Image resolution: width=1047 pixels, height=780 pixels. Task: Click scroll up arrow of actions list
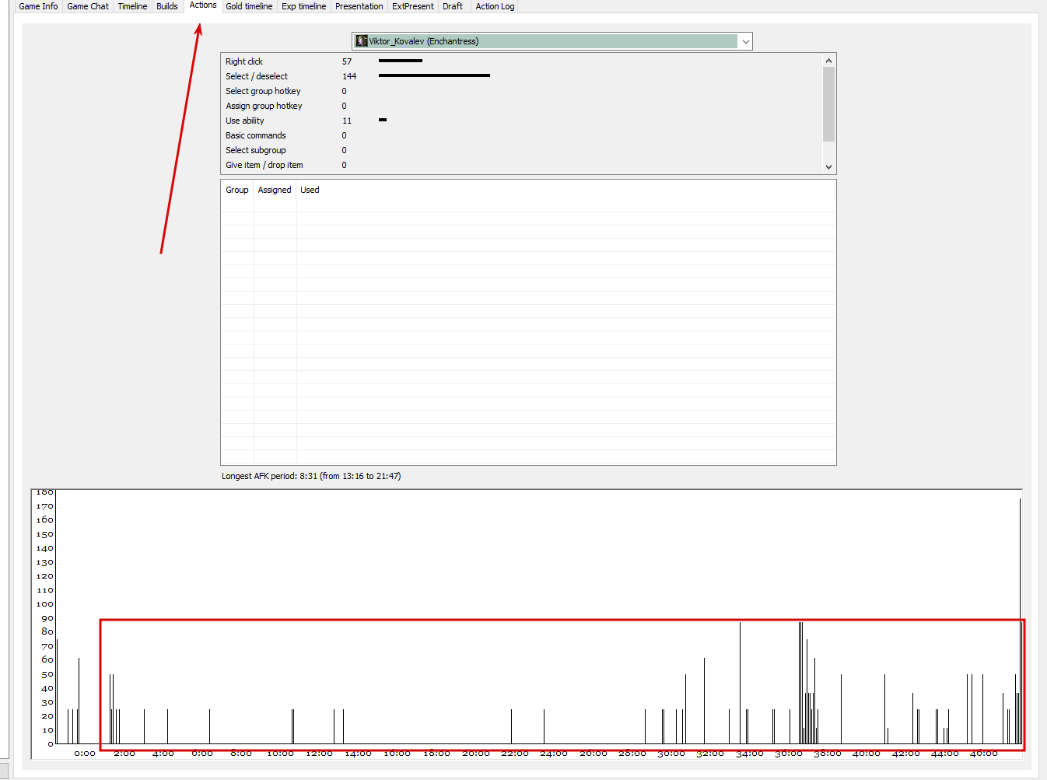(828, 61)
